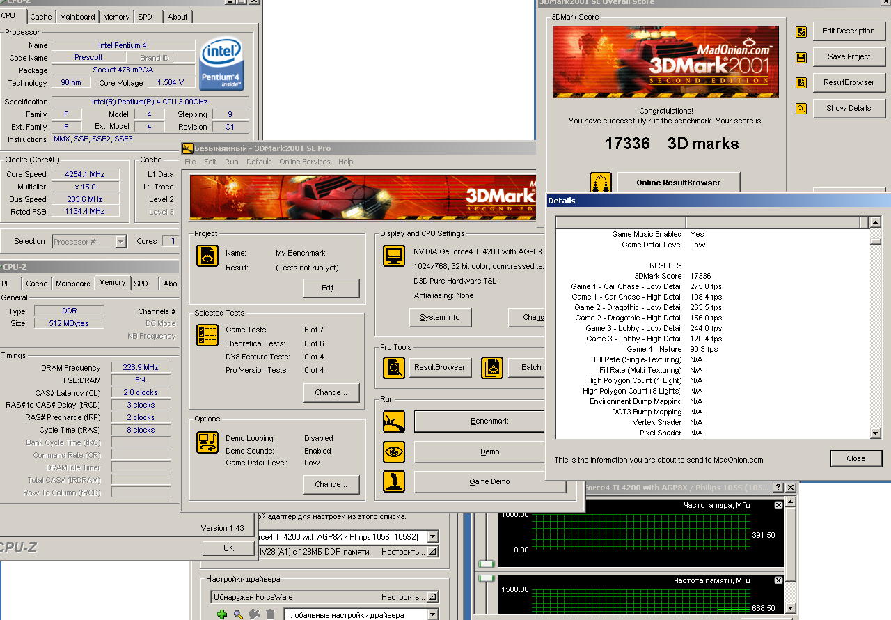The width and height of the screenshot is (891, 620).
Task: Click the Online ResultBrowser button
Action: [679, 183]
